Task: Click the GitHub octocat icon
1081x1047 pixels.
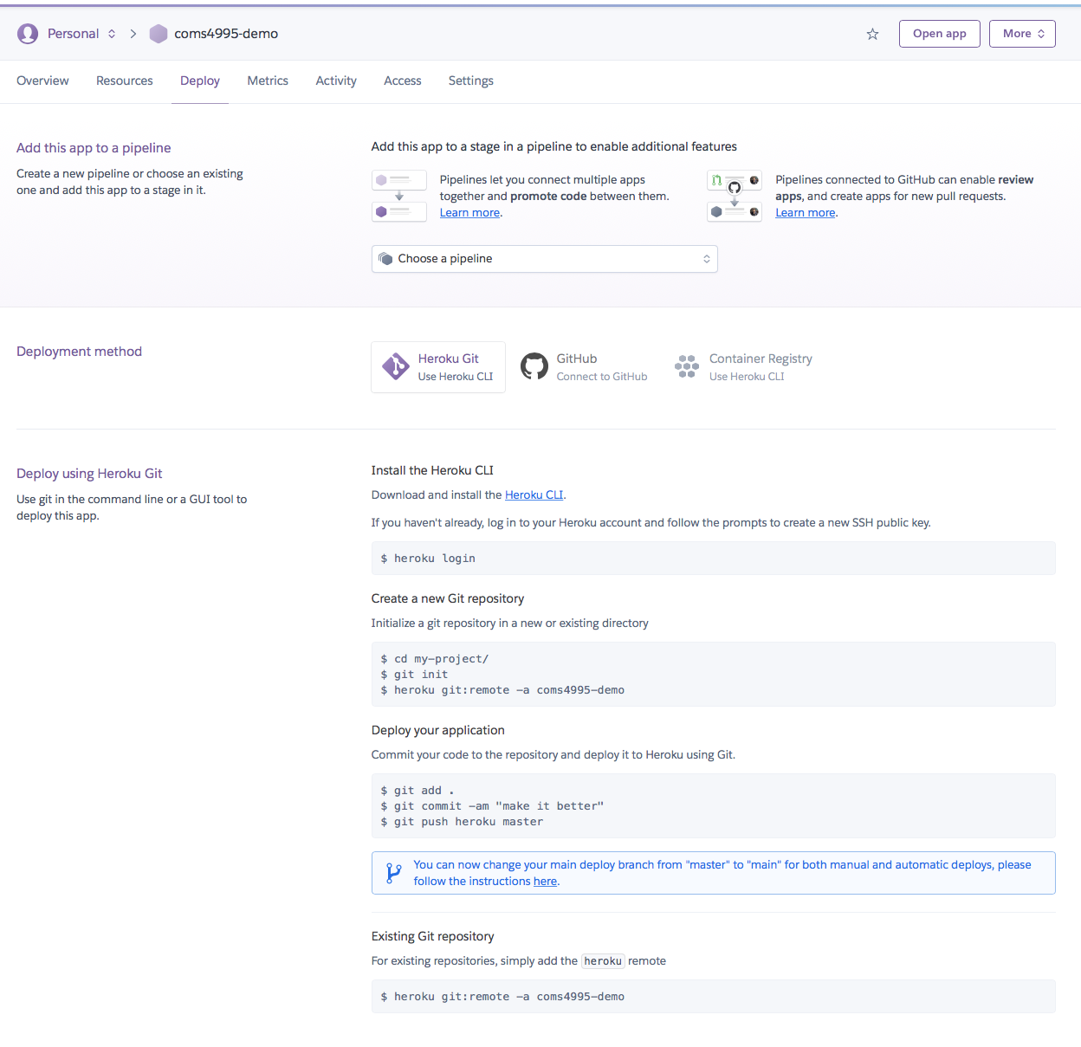Action: click(534, 366)
